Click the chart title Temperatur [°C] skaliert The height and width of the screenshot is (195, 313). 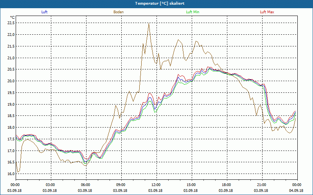[x=160, y=4]
